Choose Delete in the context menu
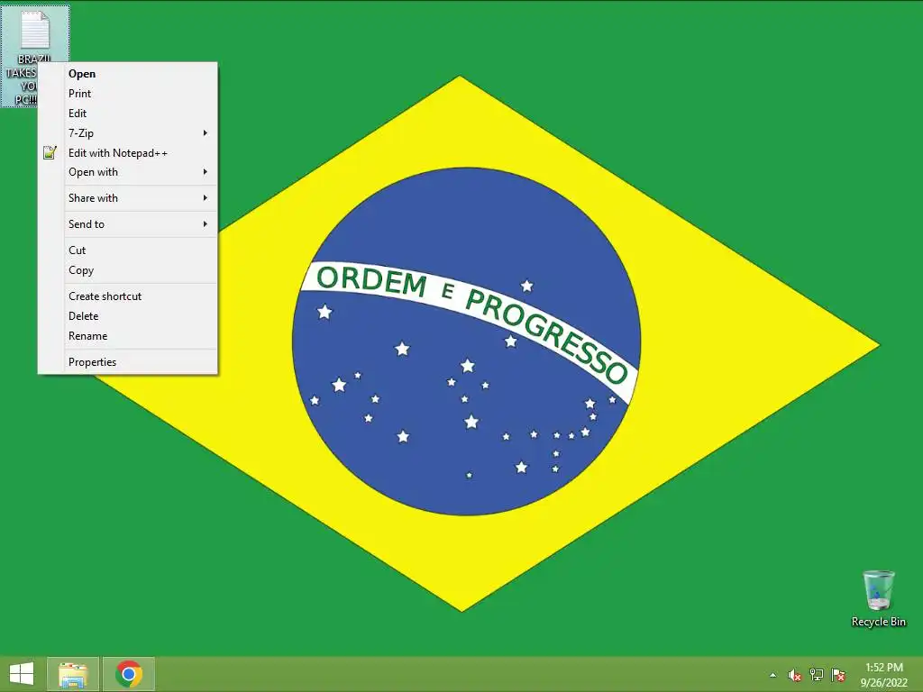 coord(128,316)
